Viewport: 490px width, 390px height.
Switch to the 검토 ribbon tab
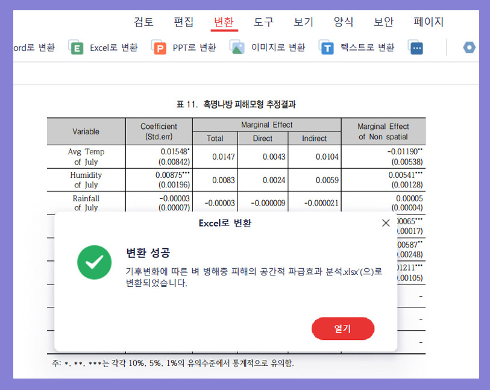point(143,22)
